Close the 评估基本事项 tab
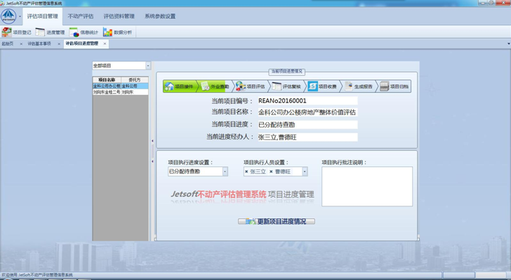 [59, 44]
